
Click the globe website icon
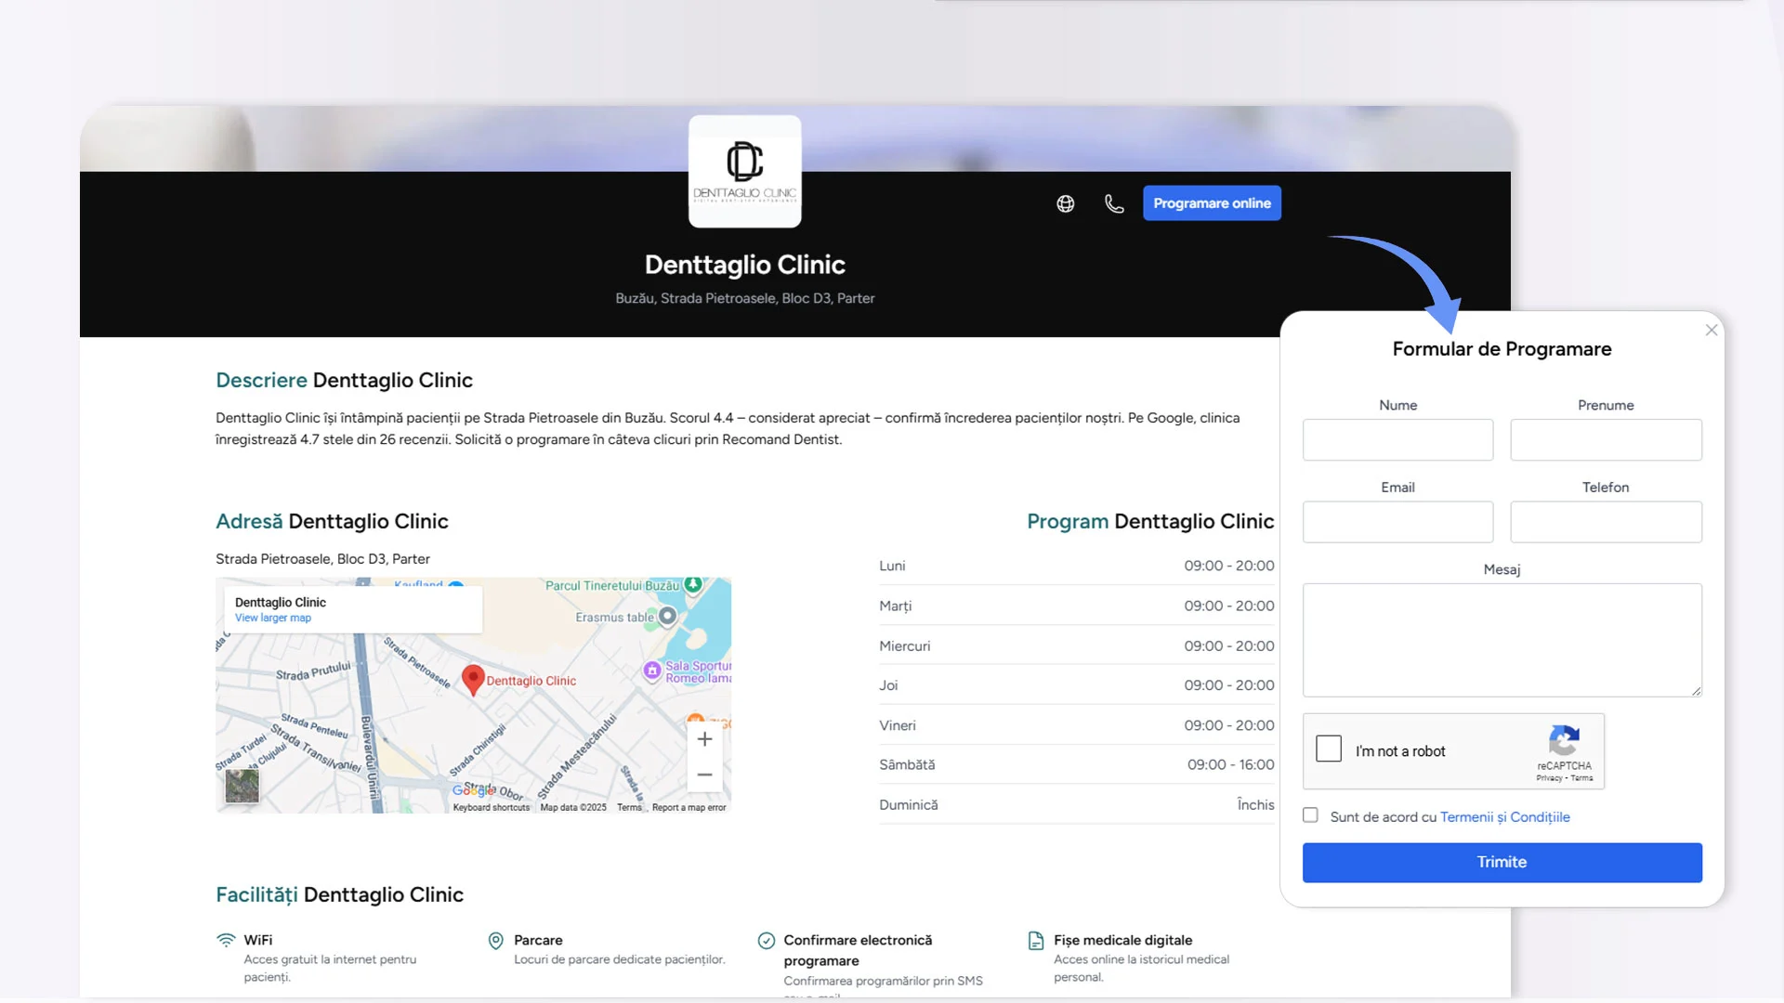click(1066, 203)
